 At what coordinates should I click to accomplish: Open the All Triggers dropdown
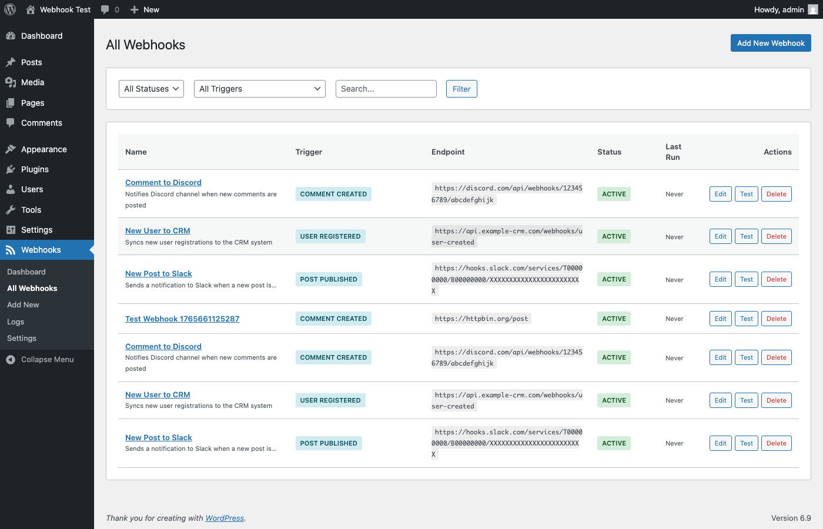[259, 88]
